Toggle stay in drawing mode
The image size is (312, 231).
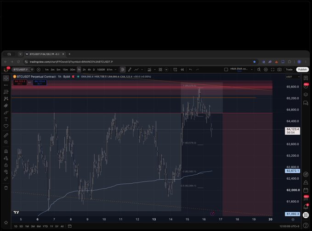click(6, 158)
